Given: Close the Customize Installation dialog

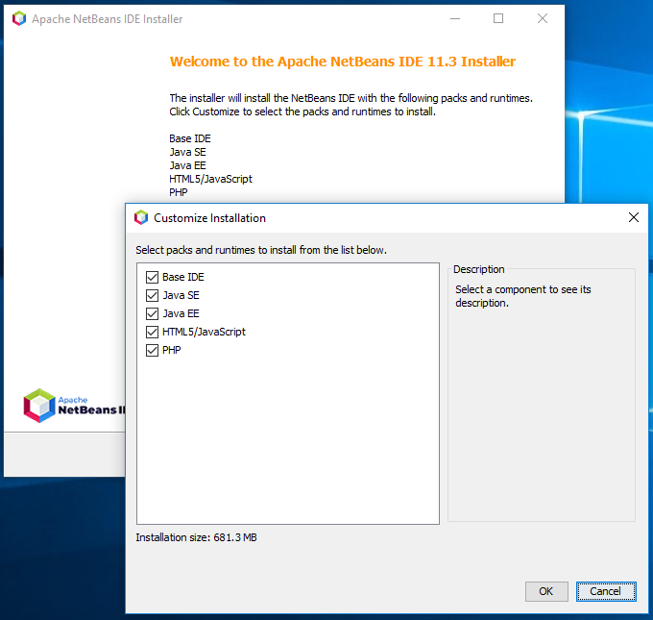Looking at the screenshot, I should 634,217.
